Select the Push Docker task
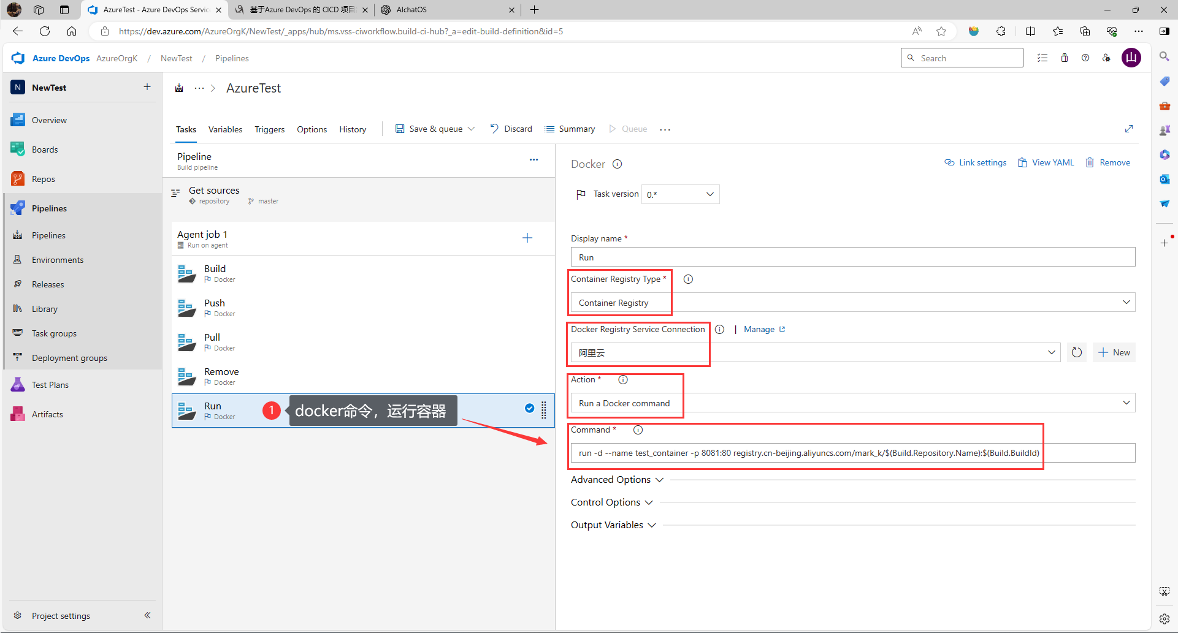Screen dimensions: 1178x633 (363, 308)
